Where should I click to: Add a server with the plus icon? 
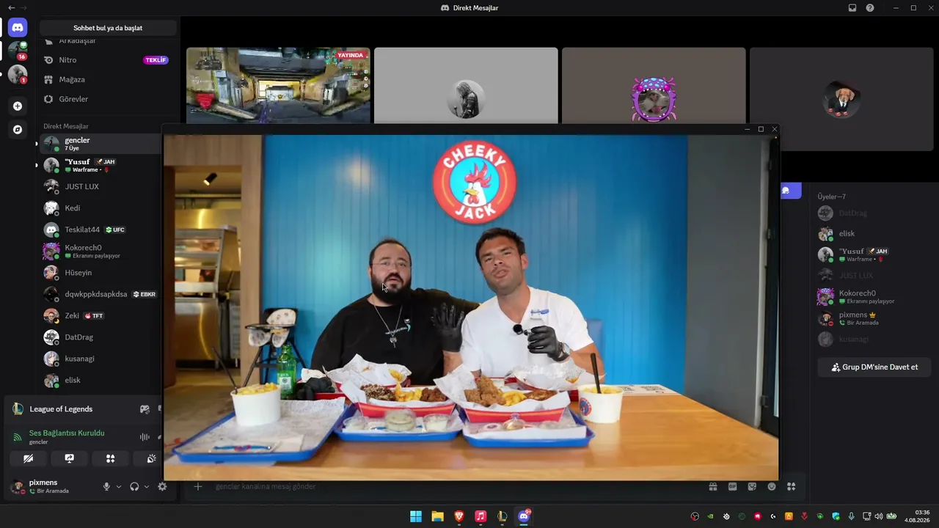click(18, 106)
